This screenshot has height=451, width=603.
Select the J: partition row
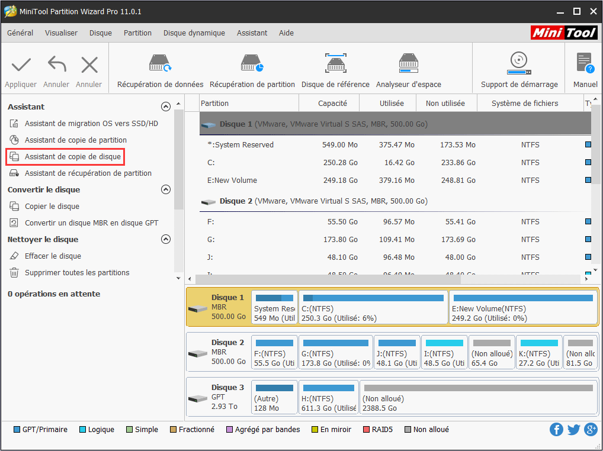(395, 257)
